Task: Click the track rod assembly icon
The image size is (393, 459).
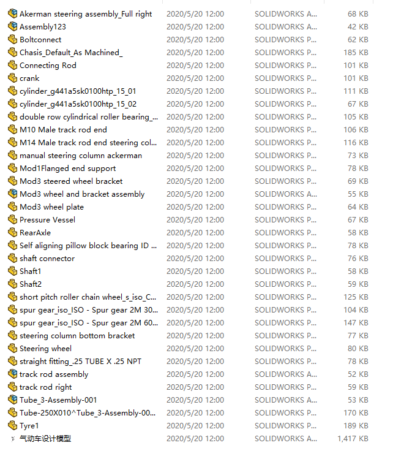Action: pos(13,374)
